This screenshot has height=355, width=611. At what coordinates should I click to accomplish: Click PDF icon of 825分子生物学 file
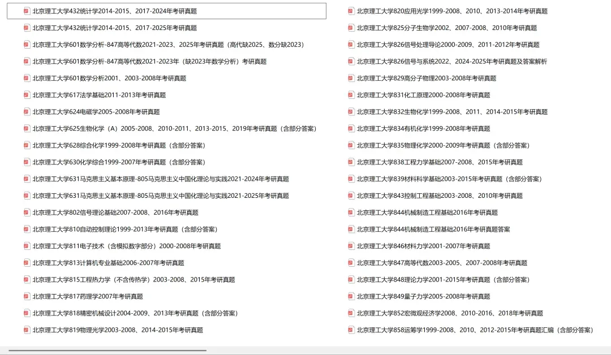351,28
